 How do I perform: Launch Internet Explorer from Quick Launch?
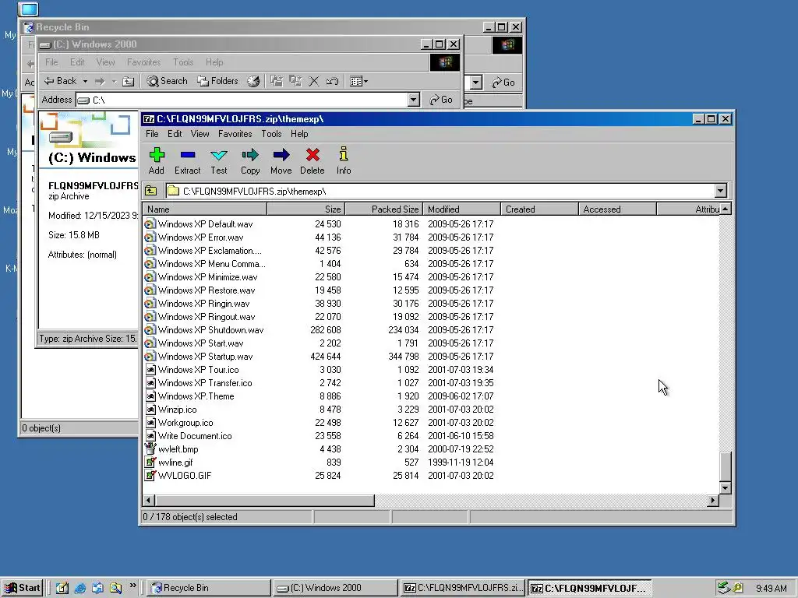point(80,588)
